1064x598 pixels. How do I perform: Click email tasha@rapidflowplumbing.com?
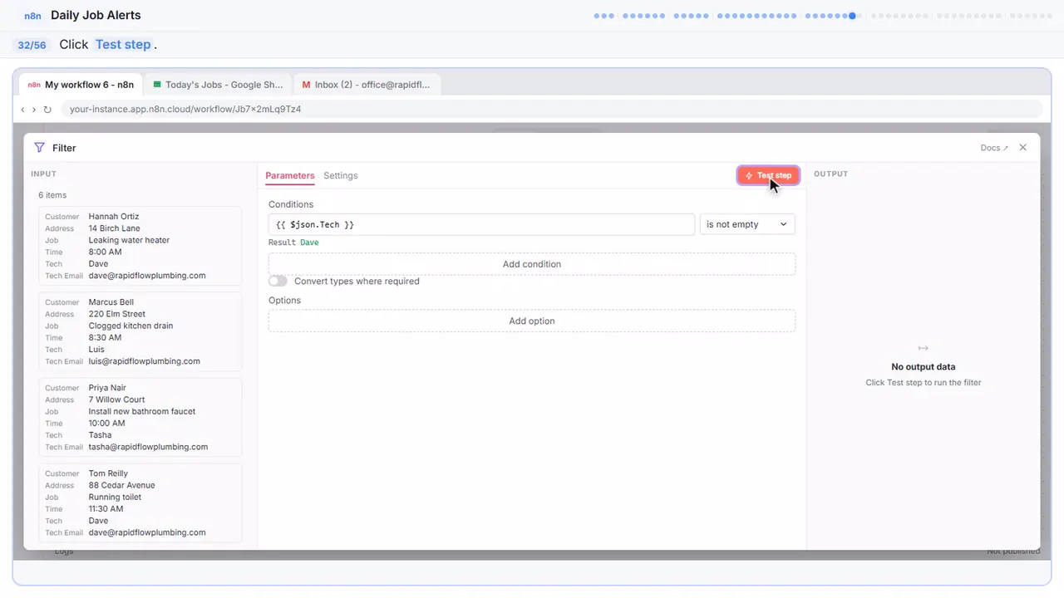pyautogui.click(x=148, y=447)
